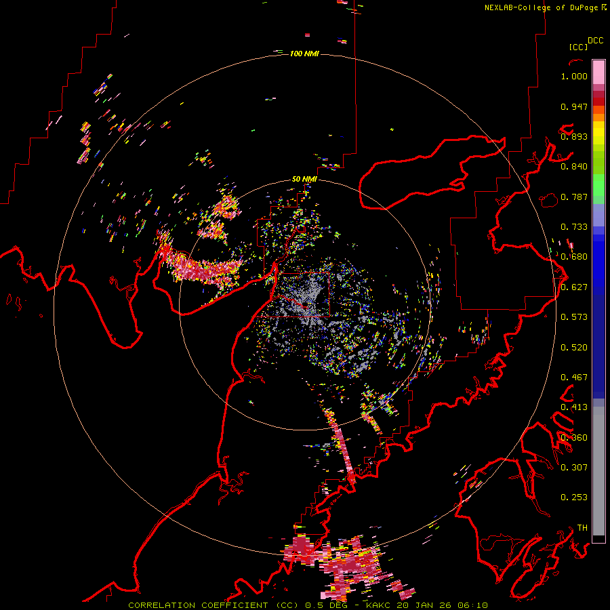
Task: Click the 20 JAN 26 06:10 timestamp
Action: click(x=443, y=605)
